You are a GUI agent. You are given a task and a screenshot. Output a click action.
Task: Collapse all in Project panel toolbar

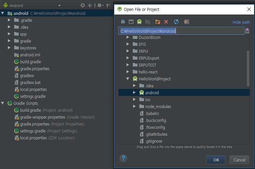pyautogui.click(x=90, y=5)
